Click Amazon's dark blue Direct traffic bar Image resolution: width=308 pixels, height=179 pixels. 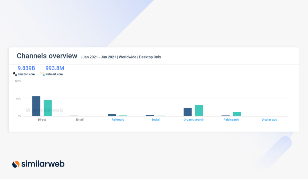(x=36, y=106)
